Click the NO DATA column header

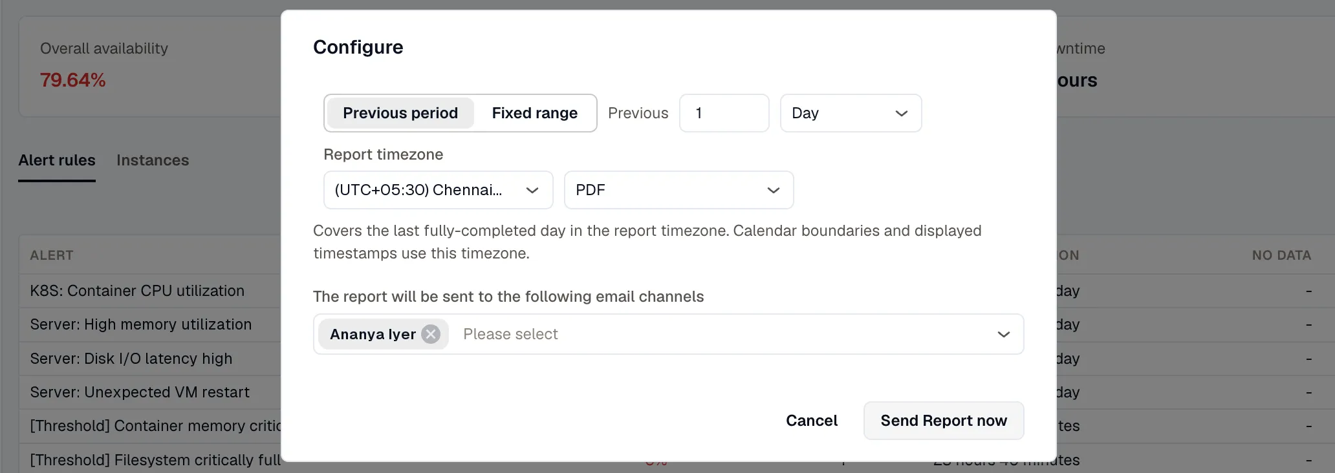1281,255
